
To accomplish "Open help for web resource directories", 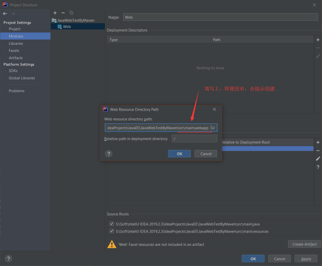I will coord(318,167).
